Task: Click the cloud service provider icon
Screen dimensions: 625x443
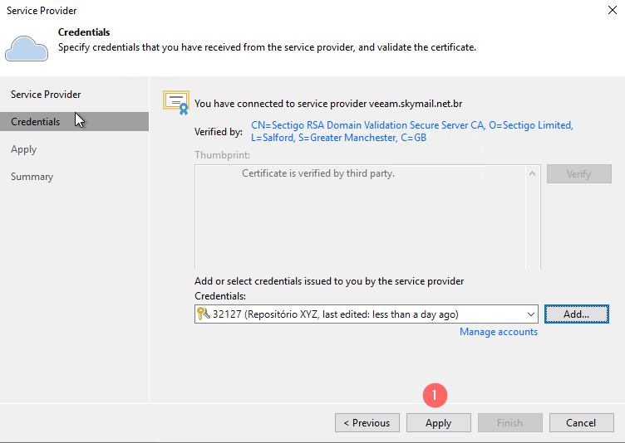Action: tap(27, 49)
